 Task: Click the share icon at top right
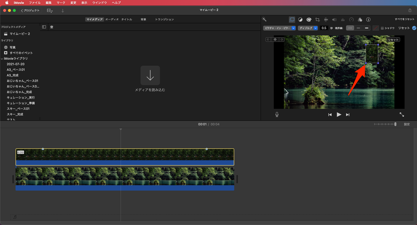(410, 10)
